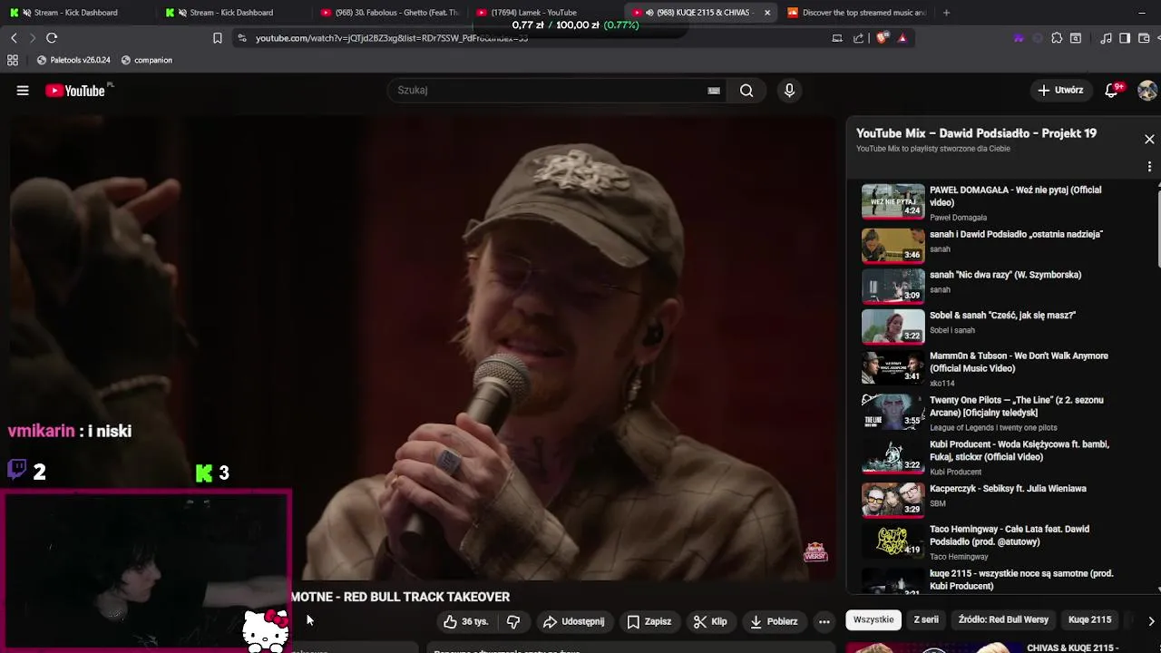This screenshot has width=1161, height=653.
Task: Bookmark this page in the address bar
Action: pos(218,38)
